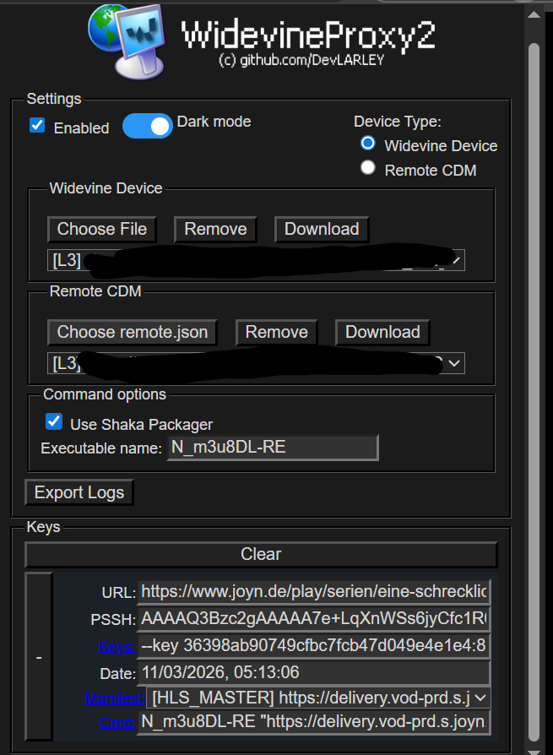Click Choose File in Widevine Device
The width and height of the screenshot is (553, 755).
[102, 229]
